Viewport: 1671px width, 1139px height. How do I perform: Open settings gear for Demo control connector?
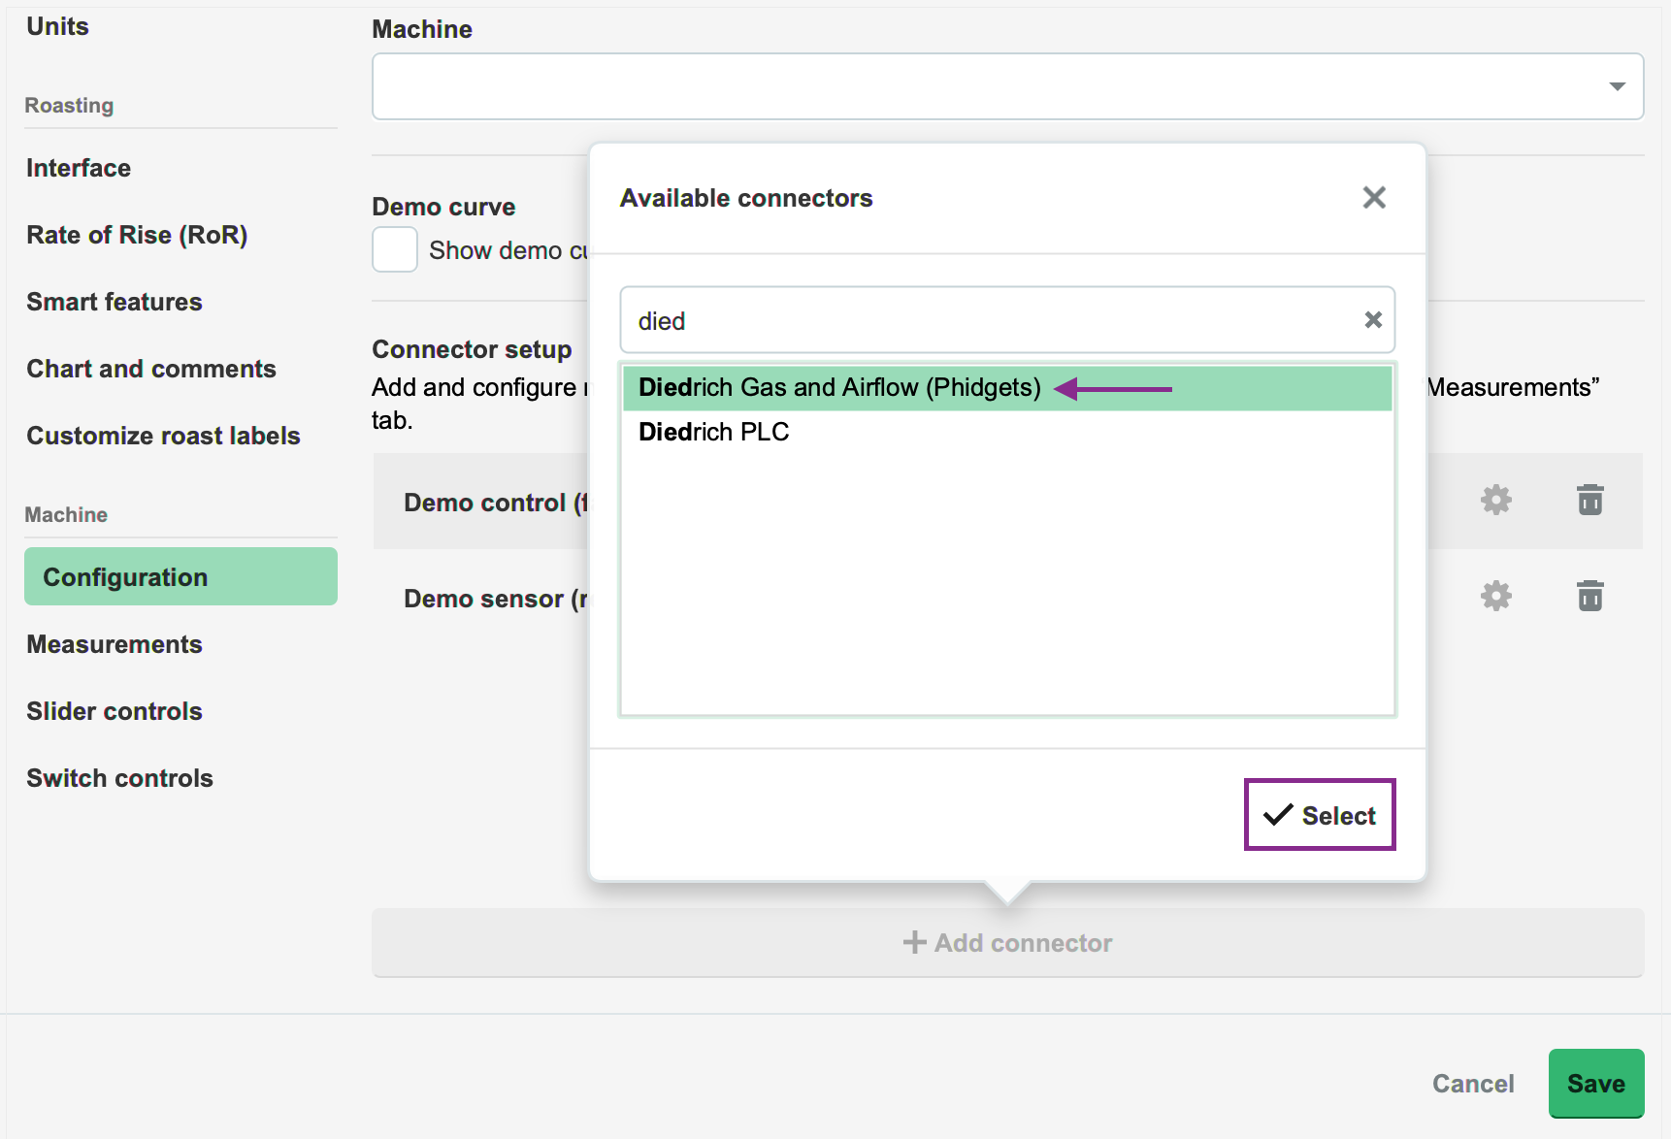[1495, 501]
